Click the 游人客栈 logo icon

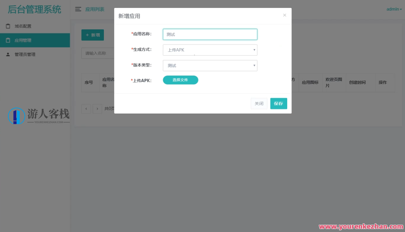tap(17, 116)
